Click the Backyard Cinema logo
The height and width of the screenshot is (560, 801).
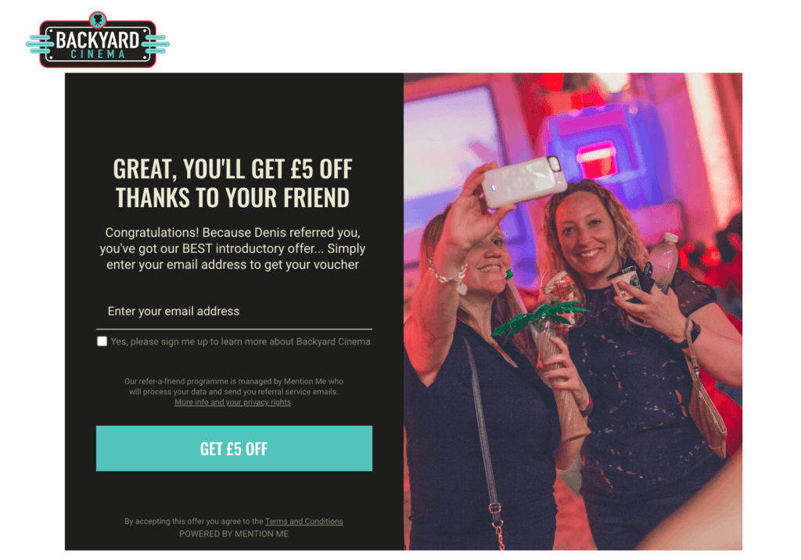pyautogui.click(x=98, y=40)
